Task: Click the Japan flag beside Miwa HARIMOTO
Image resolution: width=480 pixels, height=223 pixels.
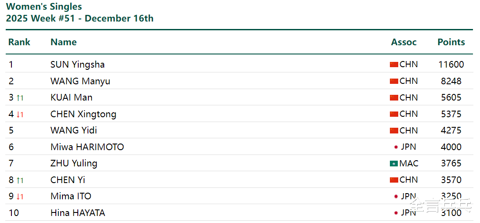Action: 396,147
